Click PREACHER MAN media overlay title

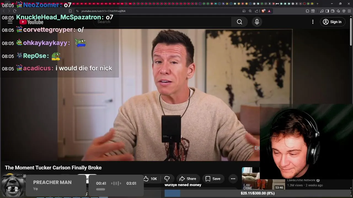tap(52, 182)
